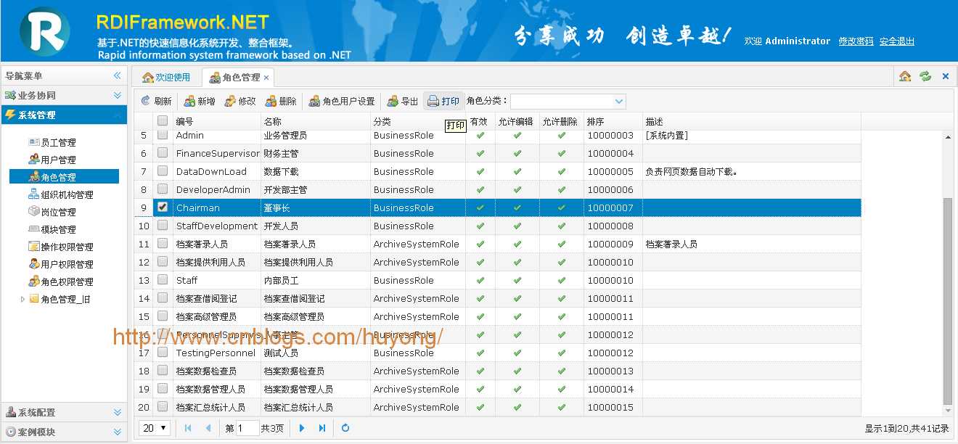Click the 描述 column header
The image size is (958, 444).
[x=751, y=121]
